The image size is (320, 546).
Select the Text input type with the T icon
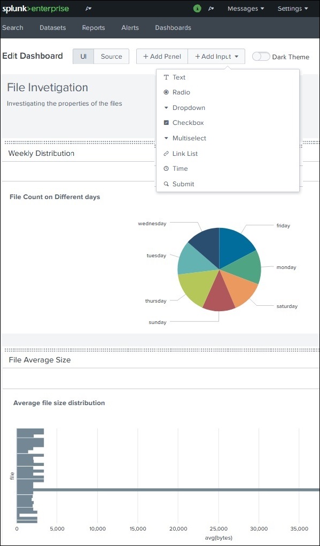click(168, 77)
